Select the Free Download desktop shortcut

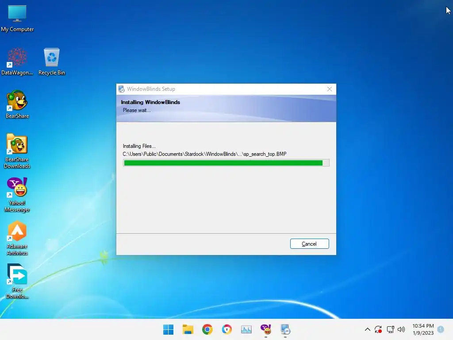[x=17, y=281]
